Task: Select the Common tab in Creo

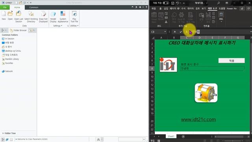Action: (x=34, y=7)
